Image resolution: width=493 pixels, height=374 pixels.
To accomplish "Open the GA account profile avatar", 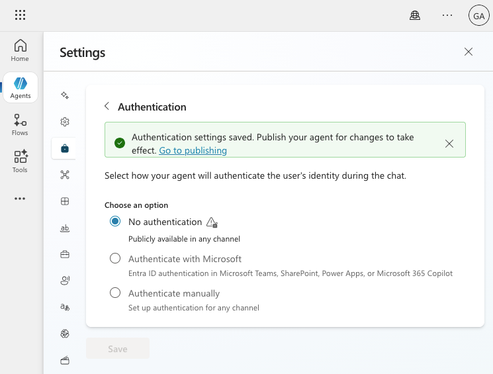I will [477, 15].
